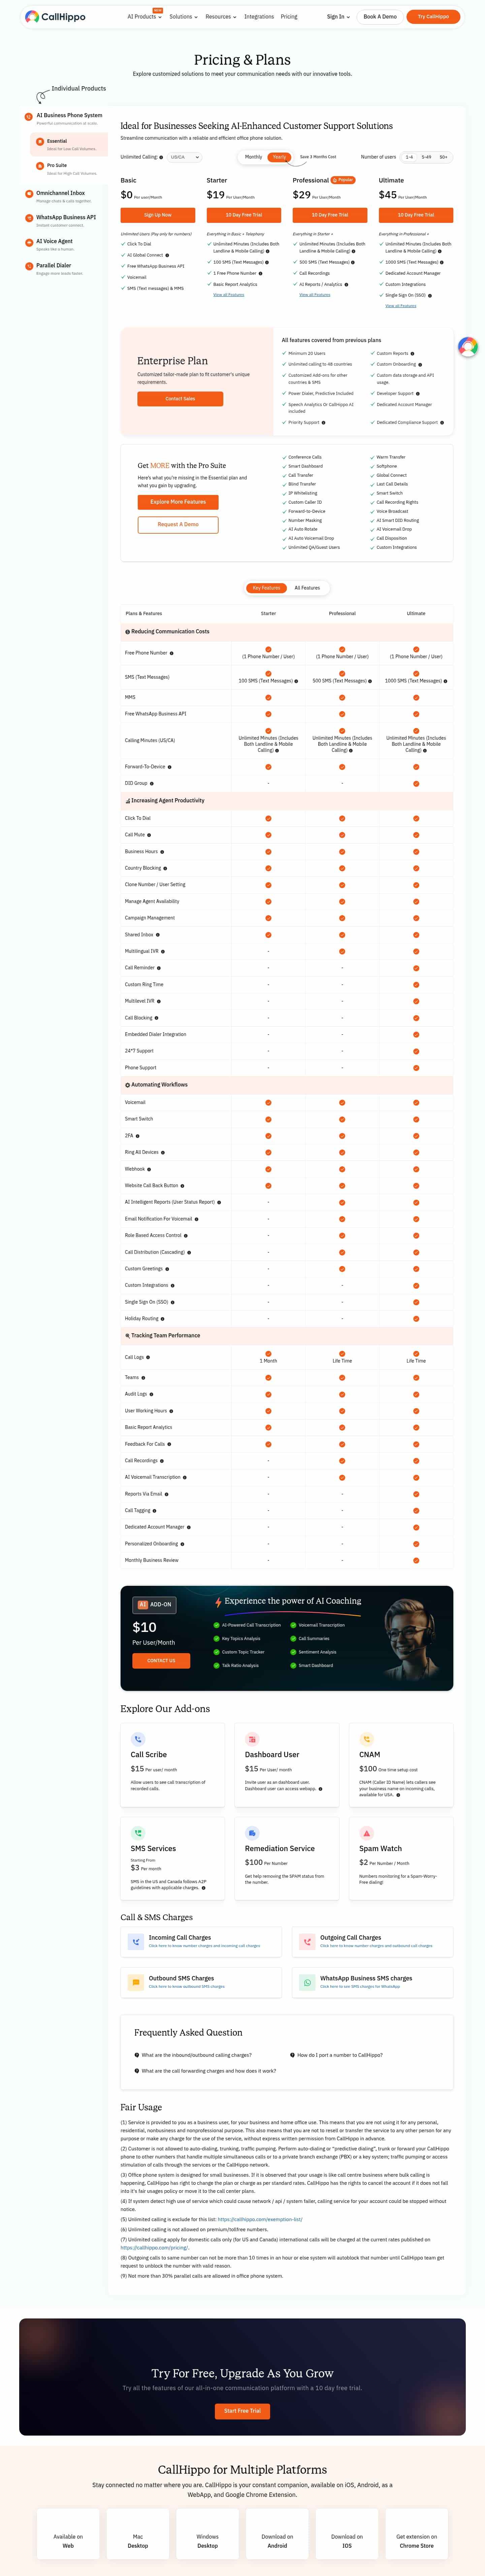Open the Integrations menu item
485x2576 pixels.
click(259, 17)
